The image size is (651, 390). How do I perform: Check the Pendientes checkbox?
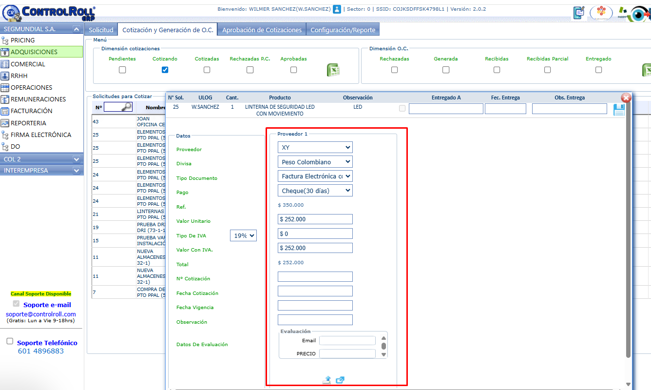[122, 70]
